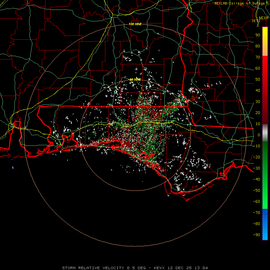
Task: Click the 0.5 DEG elevation text in footer
Action: click(136, 268)
